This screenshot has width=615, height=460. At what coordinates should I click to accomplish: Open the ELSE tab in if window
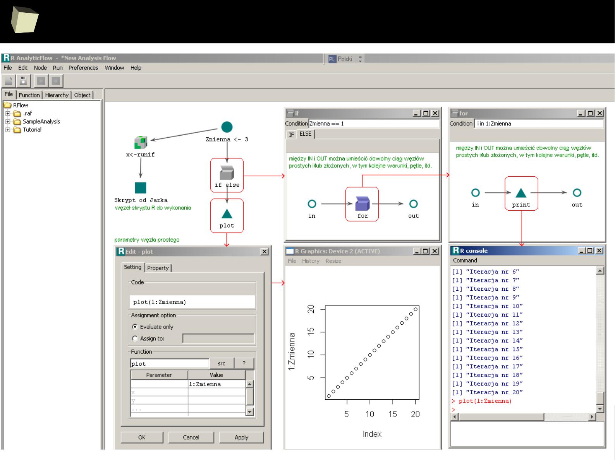305,134
